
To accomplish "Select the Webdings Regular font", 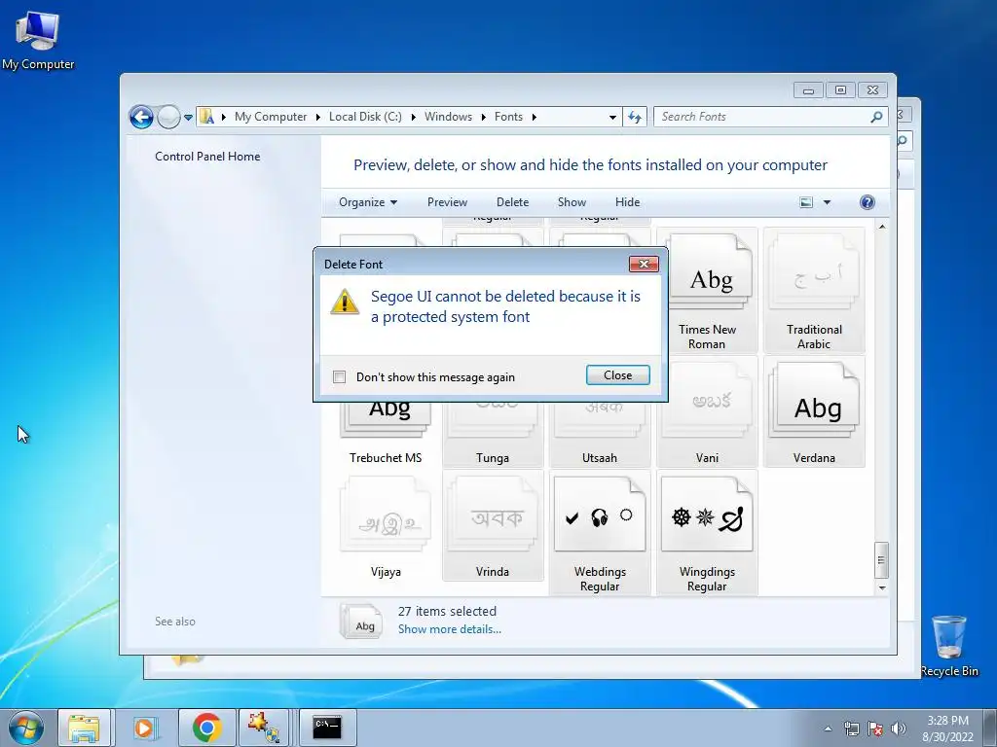I will pos(600,534).
